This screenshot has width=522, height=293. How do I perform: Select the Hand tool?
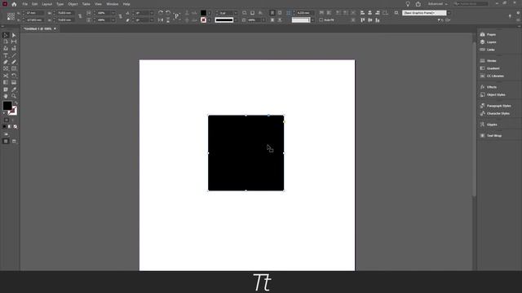pos(6,96)
